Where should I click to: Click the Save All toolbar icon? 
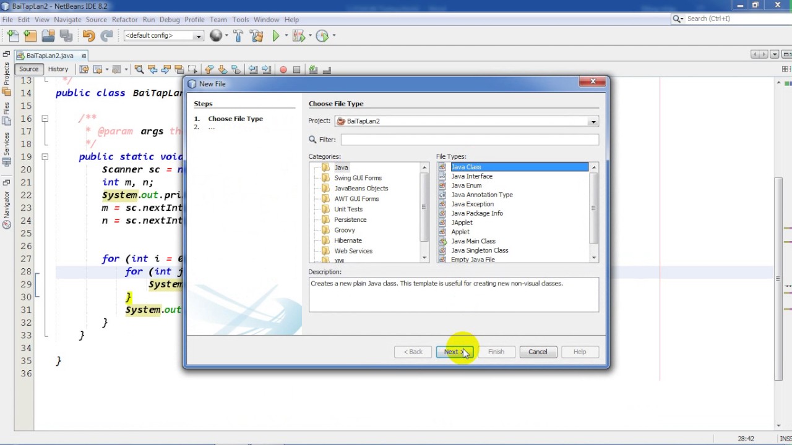tap(66, 36)
